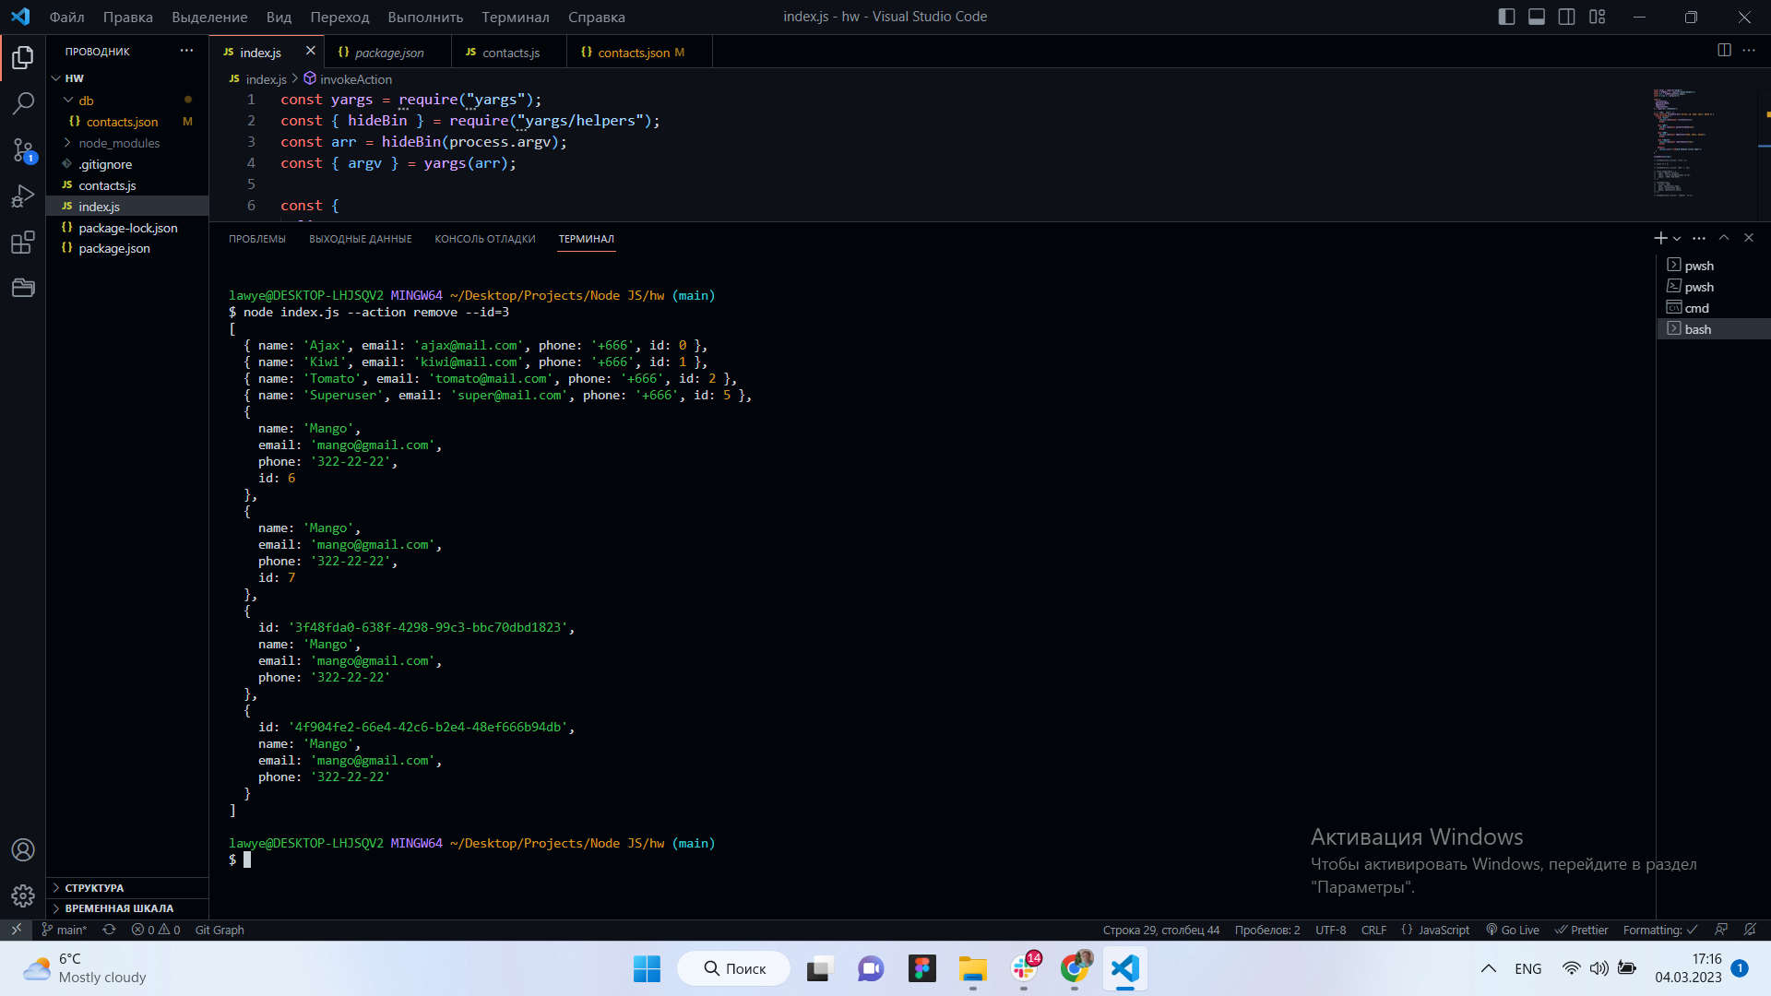Open the Run and Debug view
Screen dimensions: 1771x996
23,196
